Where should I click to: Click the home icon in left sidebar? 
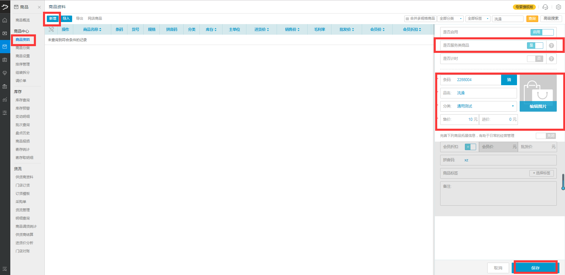pyautogui.click(x=5, y=20)
